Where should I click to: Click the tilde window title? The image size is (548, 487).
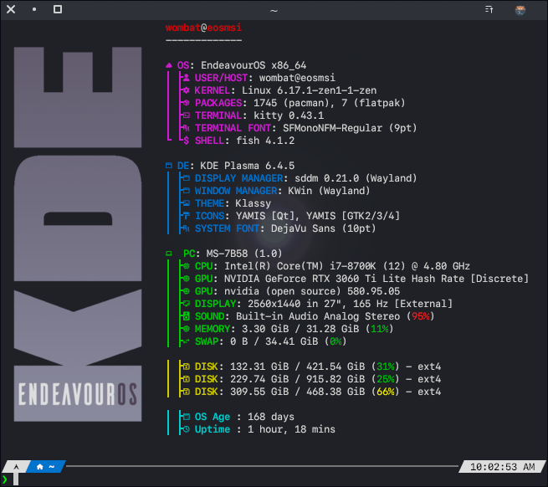pos(274,10)
